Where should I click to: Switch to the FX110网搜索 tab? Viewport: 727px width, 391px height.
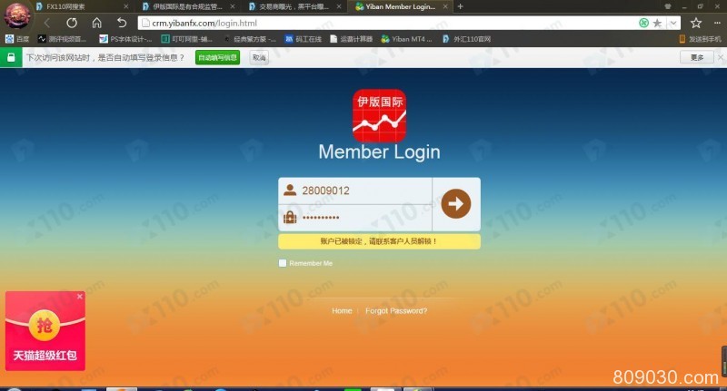coord(81,6)
